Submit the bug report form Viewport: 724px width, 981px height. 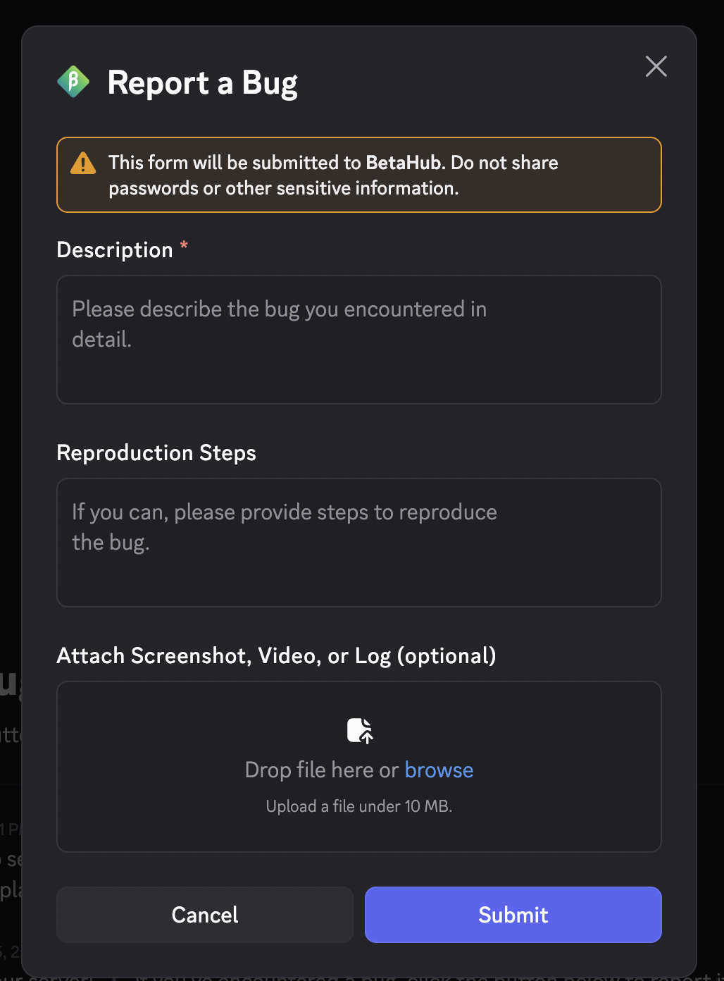[513, 915]
